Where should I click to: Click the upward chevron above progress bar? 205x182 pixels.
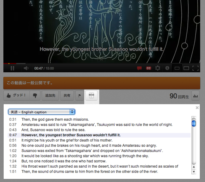[x=101, y=59]
